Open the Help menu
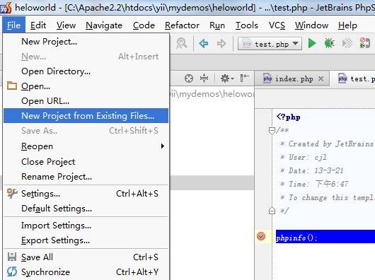Screen dimensions: 375x280 click(x=347, y=25)
